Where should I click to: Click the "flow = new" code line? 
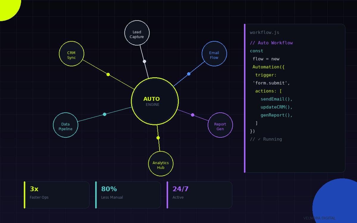[266, 59]
